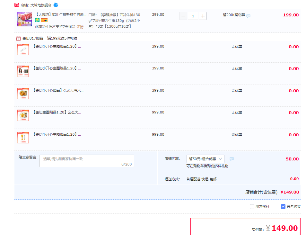Check the 朋友代付 checkbox
Screen dimensions: 306x235
point(252,206)
